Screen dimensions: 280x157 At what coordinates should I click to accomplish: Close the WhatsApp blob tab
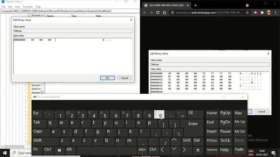[188, 5]
